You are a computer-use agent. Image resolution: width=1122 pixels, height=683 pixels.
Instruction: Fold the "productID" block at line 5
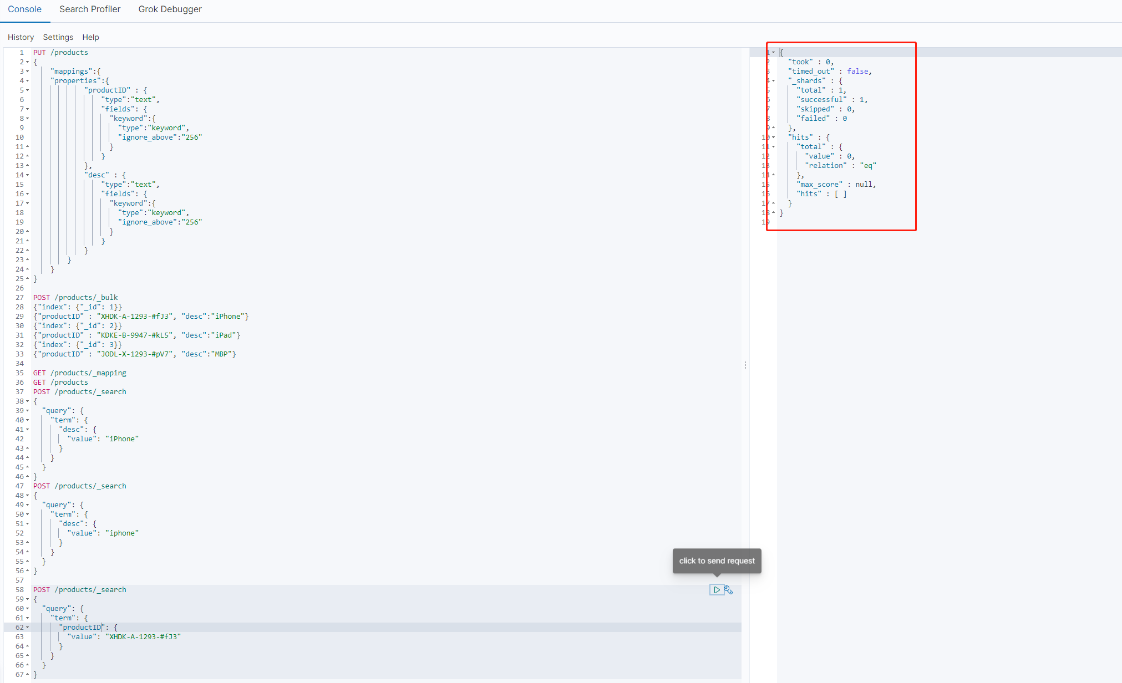28,90
